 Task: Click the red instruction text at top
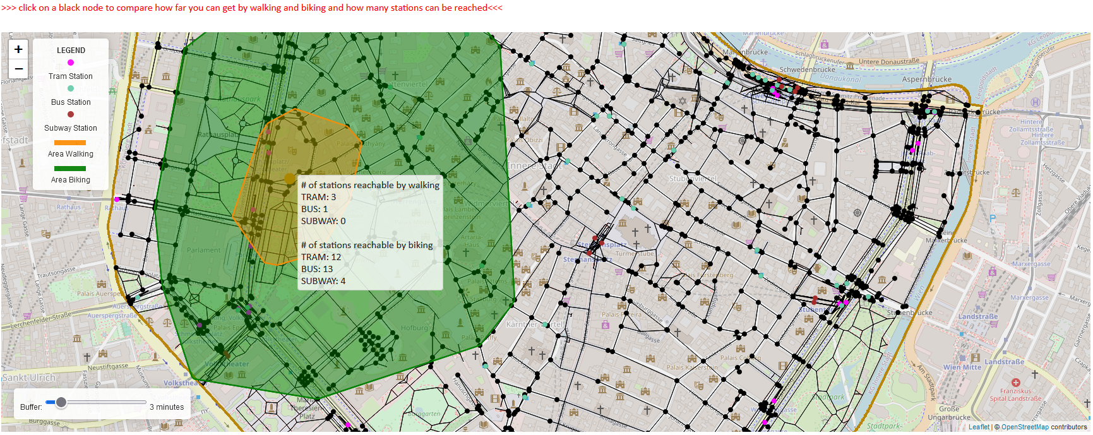click(252, 8)
